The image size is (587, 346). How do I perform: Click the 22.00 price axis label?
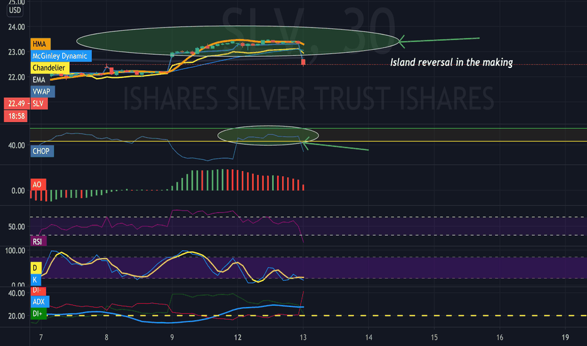(16, 77)
